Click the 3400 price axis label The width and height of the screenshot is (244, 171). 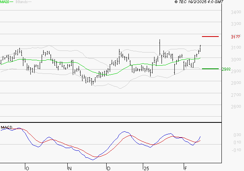point(236,12)
